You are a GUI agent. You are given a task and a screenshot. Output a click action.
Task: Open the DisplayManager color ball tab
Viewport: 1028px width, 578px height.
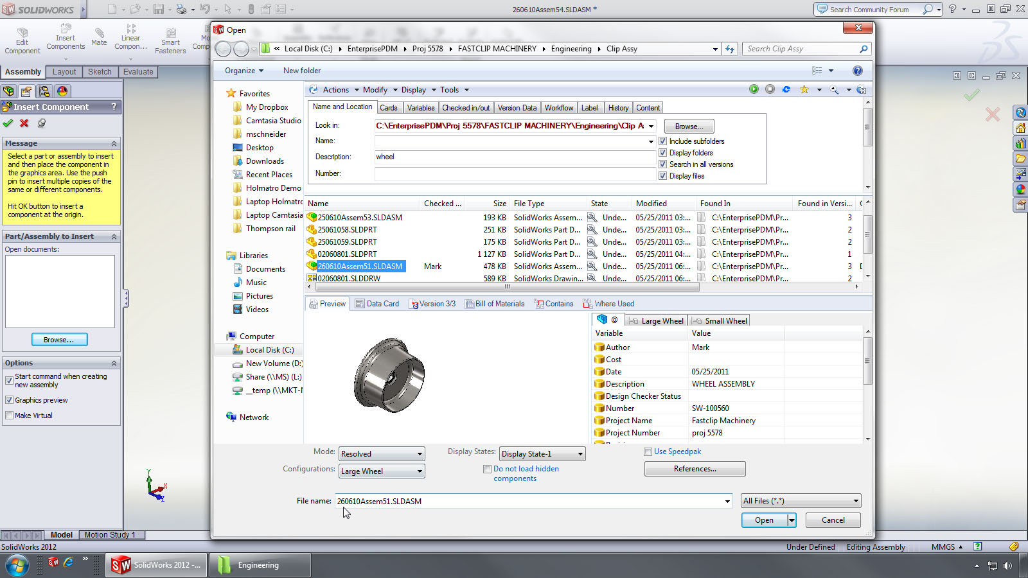pos(62,91)
